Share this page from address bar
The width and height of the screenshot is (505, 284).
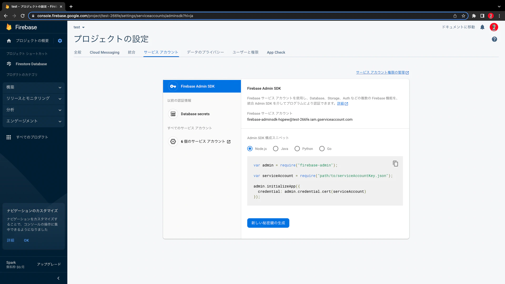click(455, 16)
